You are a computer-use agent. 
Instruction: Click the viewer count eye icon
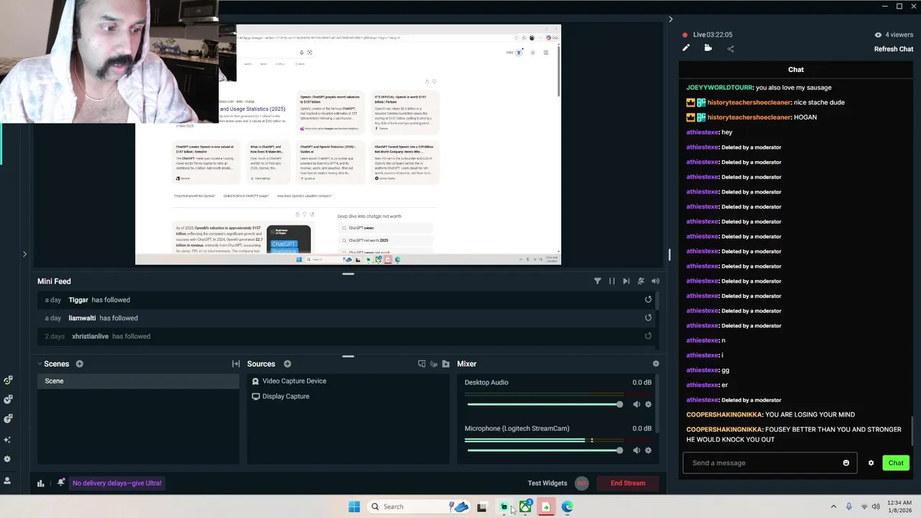coord(878,35)
